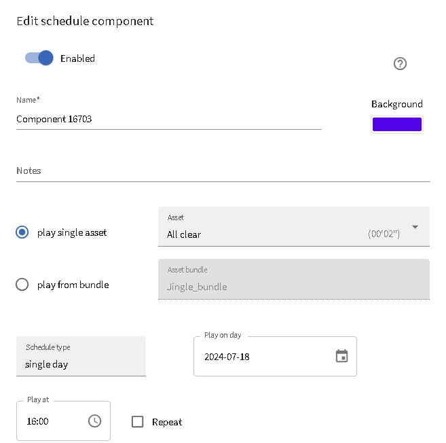This screenshot has width=446, height=443.
Task: Click the clock icon in Play at
Action: (94, 421)
